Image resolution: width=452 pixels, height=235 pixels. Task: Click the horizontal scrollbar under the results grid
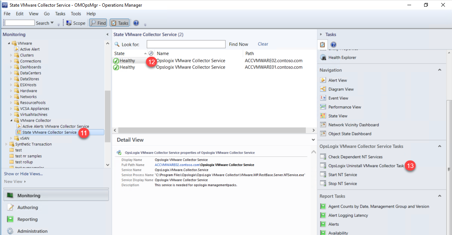(212, 130)
